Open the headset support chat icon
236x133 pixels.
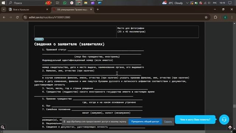click(224, 120)
